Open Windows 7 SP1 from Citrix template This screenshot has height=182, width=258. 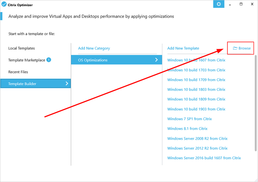[190, 119]
